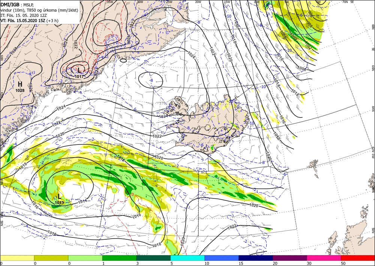Click the "50" legend scale number
375x266 pixels.
click(343, 263)
